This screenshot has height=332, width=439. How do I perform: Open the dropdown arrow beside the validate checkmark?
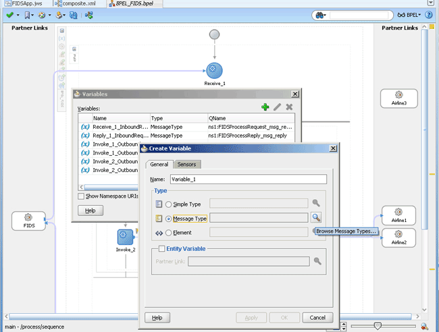[x=18, y=15]
